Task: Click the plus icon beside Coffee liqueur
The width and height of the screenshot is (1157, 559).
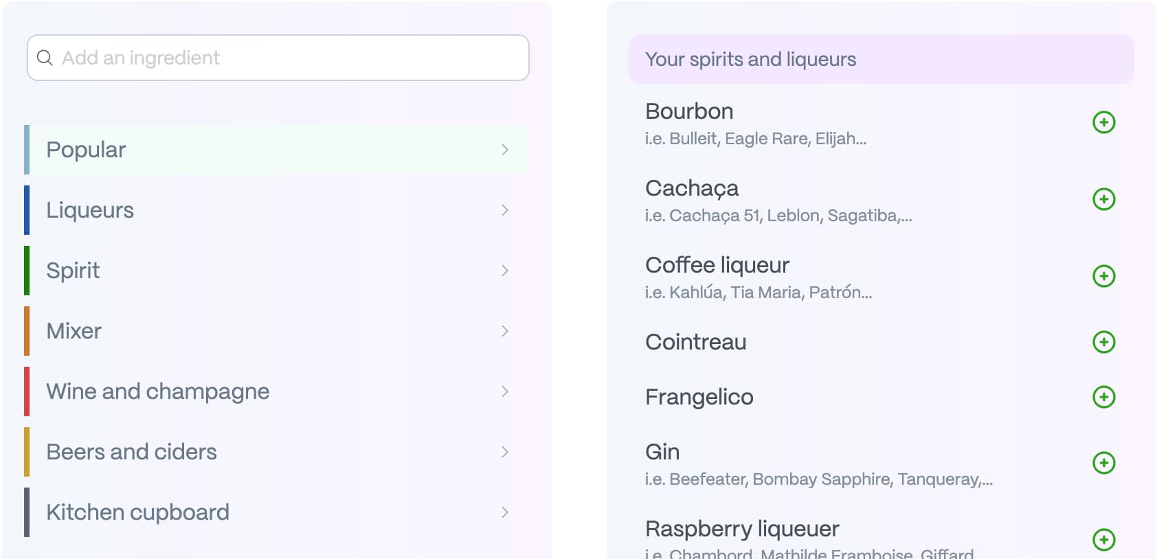Action: click(1103, 276)
